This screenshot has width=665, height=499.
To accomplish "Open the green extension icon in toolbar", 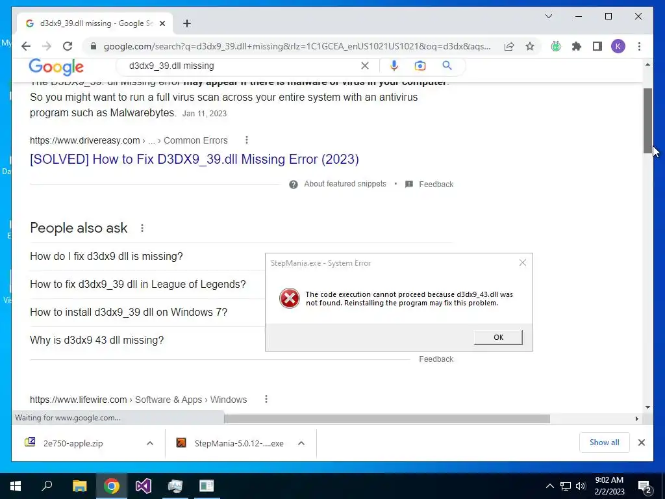I will 556,46.
